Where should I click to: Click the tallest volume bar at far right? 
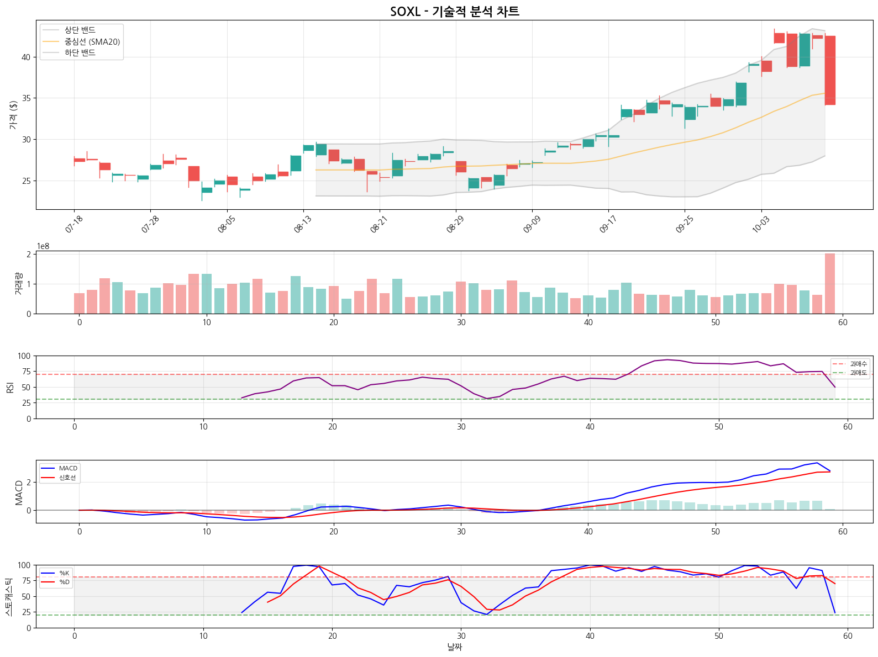tap(829, 283)
